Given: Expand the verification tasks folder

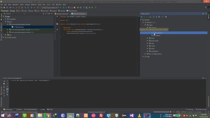Looking at the screenshot, I should click(x=147, y=51).
